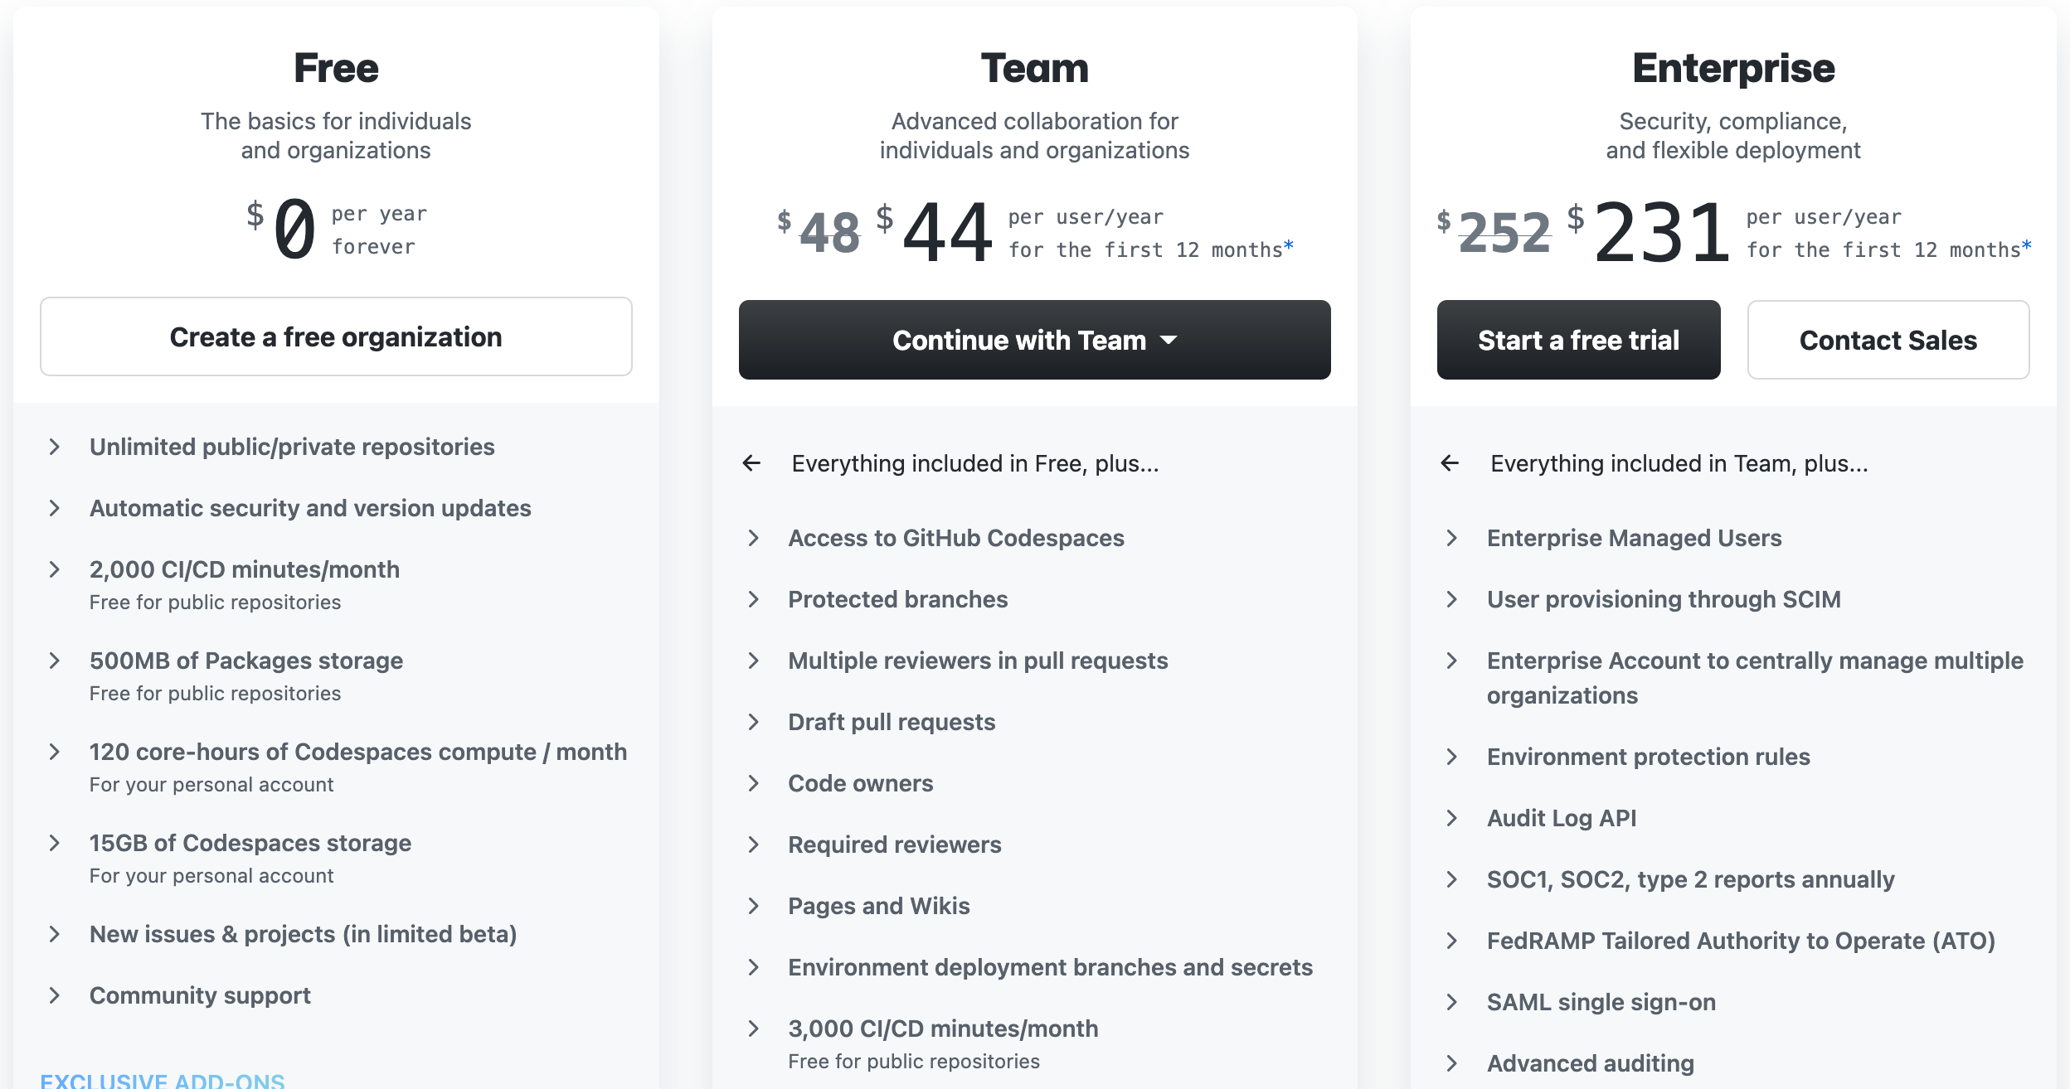Click chevron icon beside Enterprise Managed Users

point(1451,538)
